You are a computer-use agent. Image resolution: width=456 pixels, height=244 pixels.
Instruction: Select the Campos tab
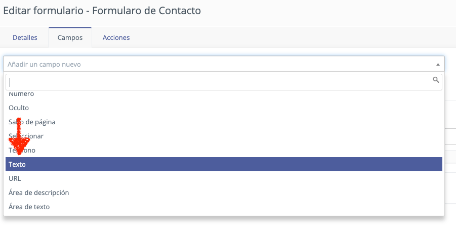pos(70,38)
